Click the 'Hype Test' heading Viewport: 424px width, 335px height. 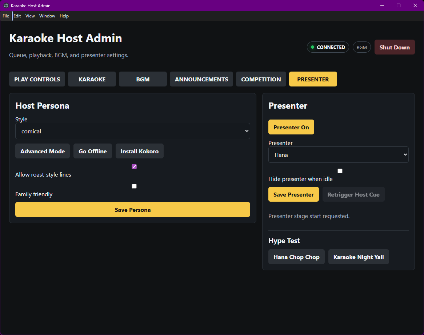284,241
